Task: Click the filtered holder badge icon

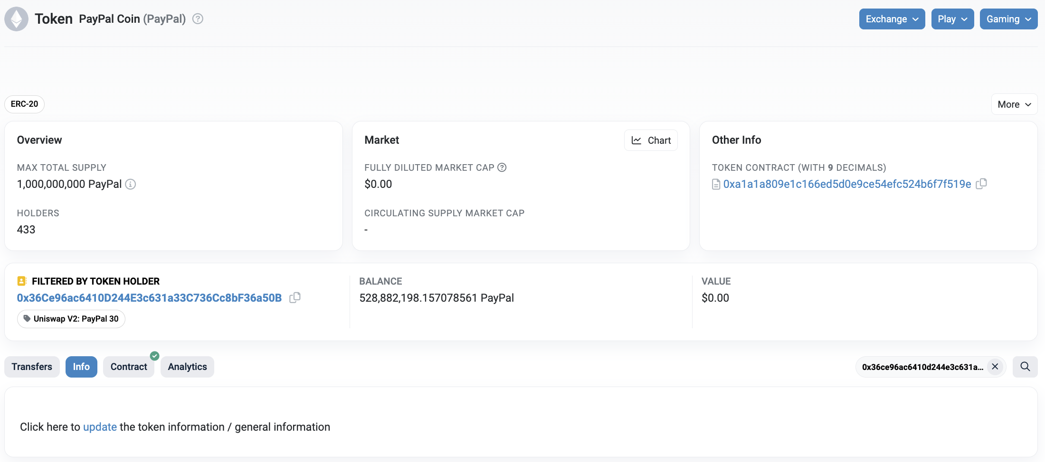Action: pos(22,281)
